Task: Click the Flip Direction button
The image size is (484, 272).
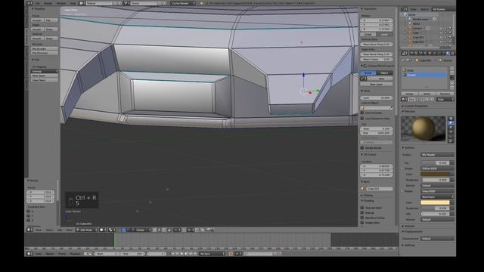Action: pyautogui.click(x=45, y=53)
